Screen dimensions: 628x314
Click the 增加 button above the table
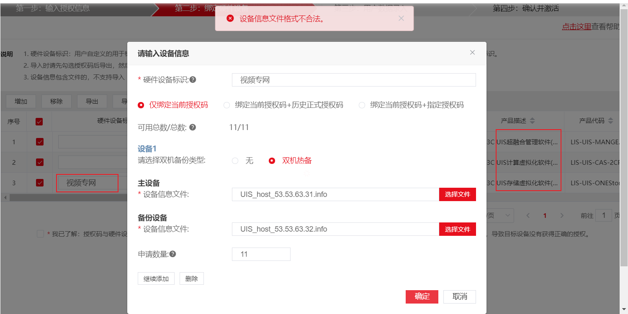(x=21, y=101)
